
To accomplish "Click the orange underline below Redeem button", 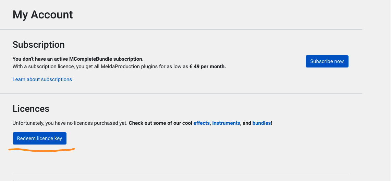I will point(42,150).
